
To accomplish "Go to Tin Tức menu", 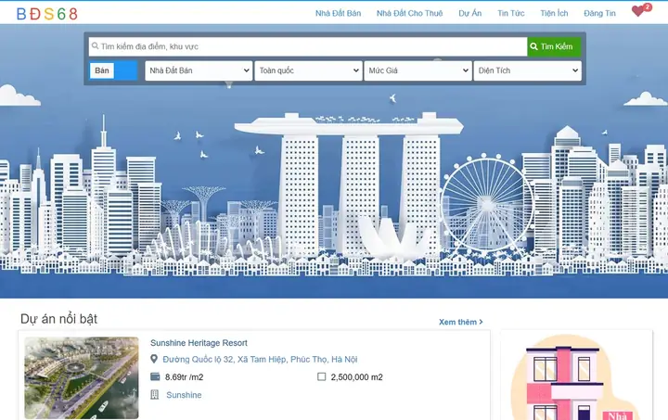I will pyautogui.click(x=511, y=13).
